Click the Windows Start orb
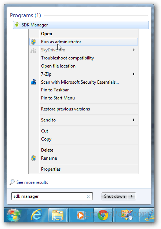Image resolution: width=161 pixels, height=229 pixels. point(14,215)
